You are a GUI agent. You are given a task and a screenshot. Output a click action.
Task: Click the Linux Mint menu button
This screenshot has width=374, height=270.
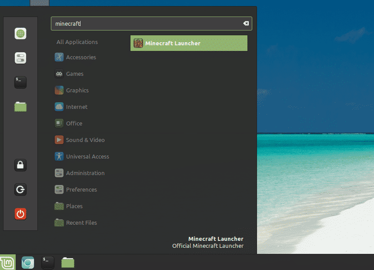click(x=7, y=262)
